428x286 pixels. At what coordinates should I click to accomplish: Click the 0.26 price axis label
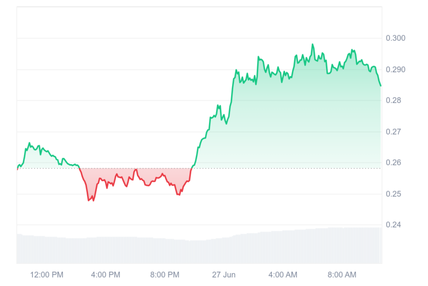(x=393, y=163)
